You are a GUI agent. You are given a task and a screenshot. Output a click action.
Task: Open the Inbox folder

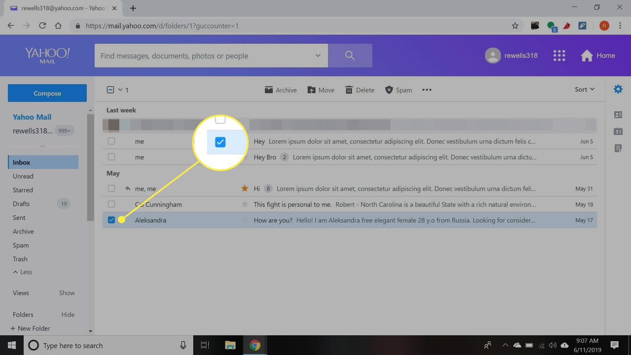(43, 162)
